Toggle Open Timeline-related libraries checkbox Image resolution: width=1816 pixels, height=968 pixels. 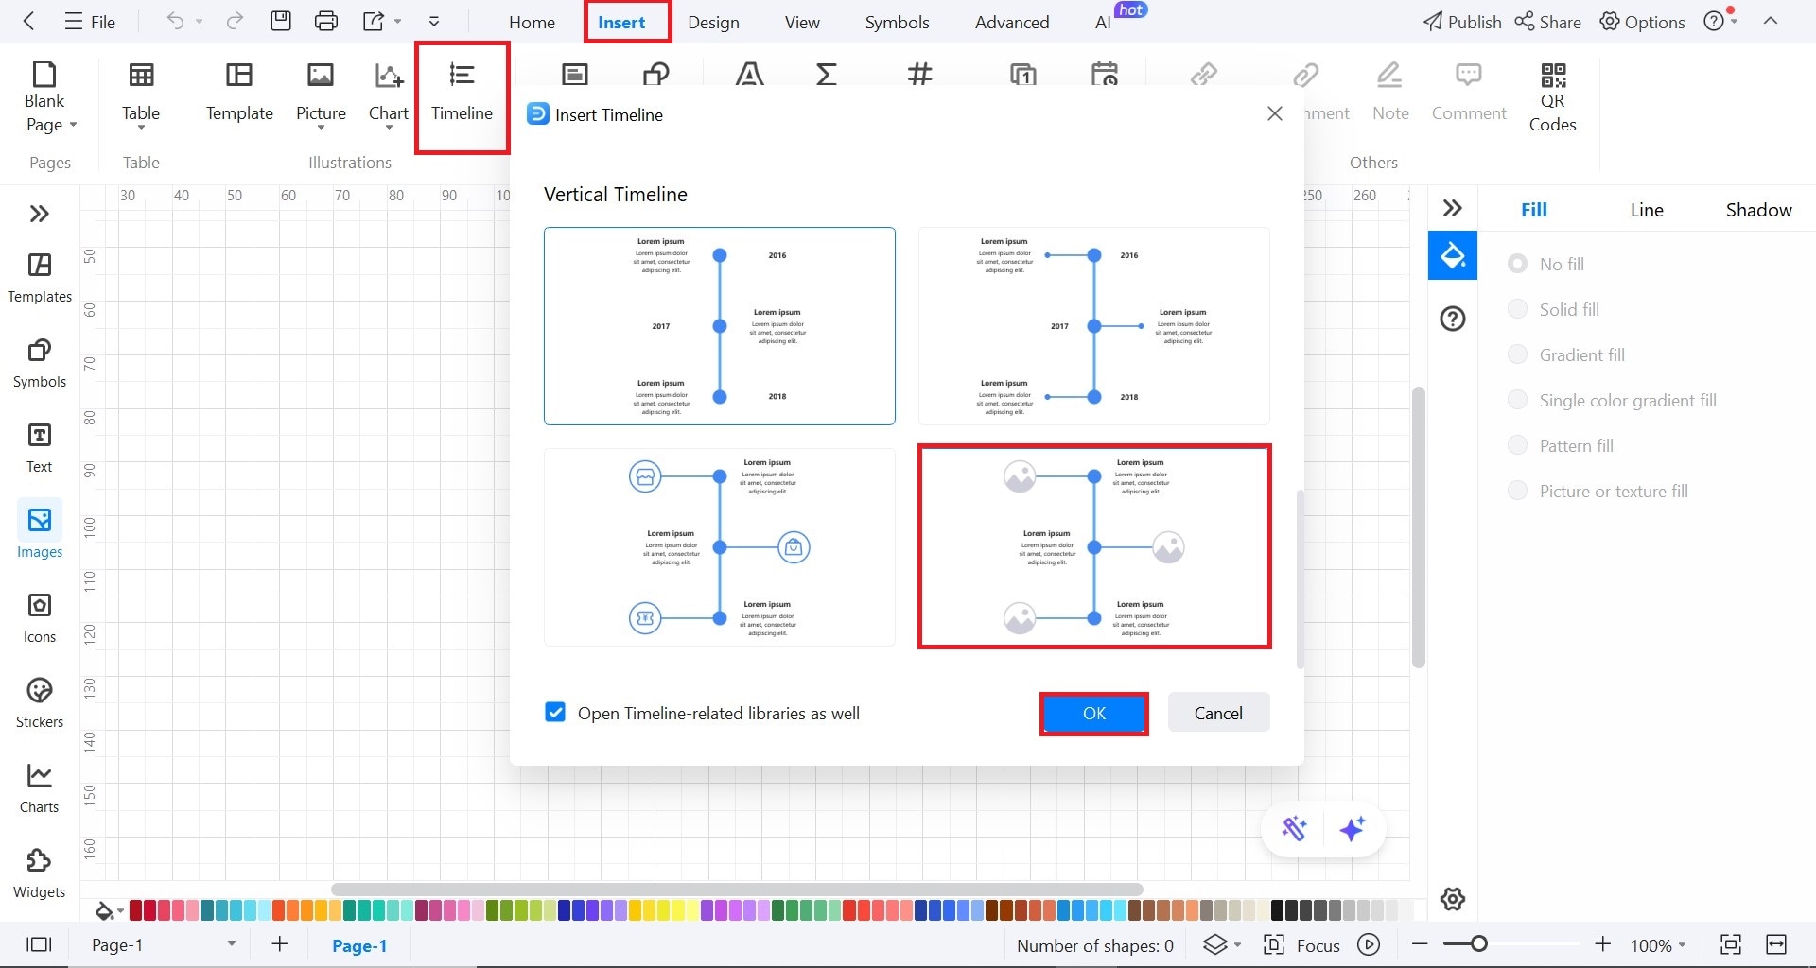coord(555,713)
